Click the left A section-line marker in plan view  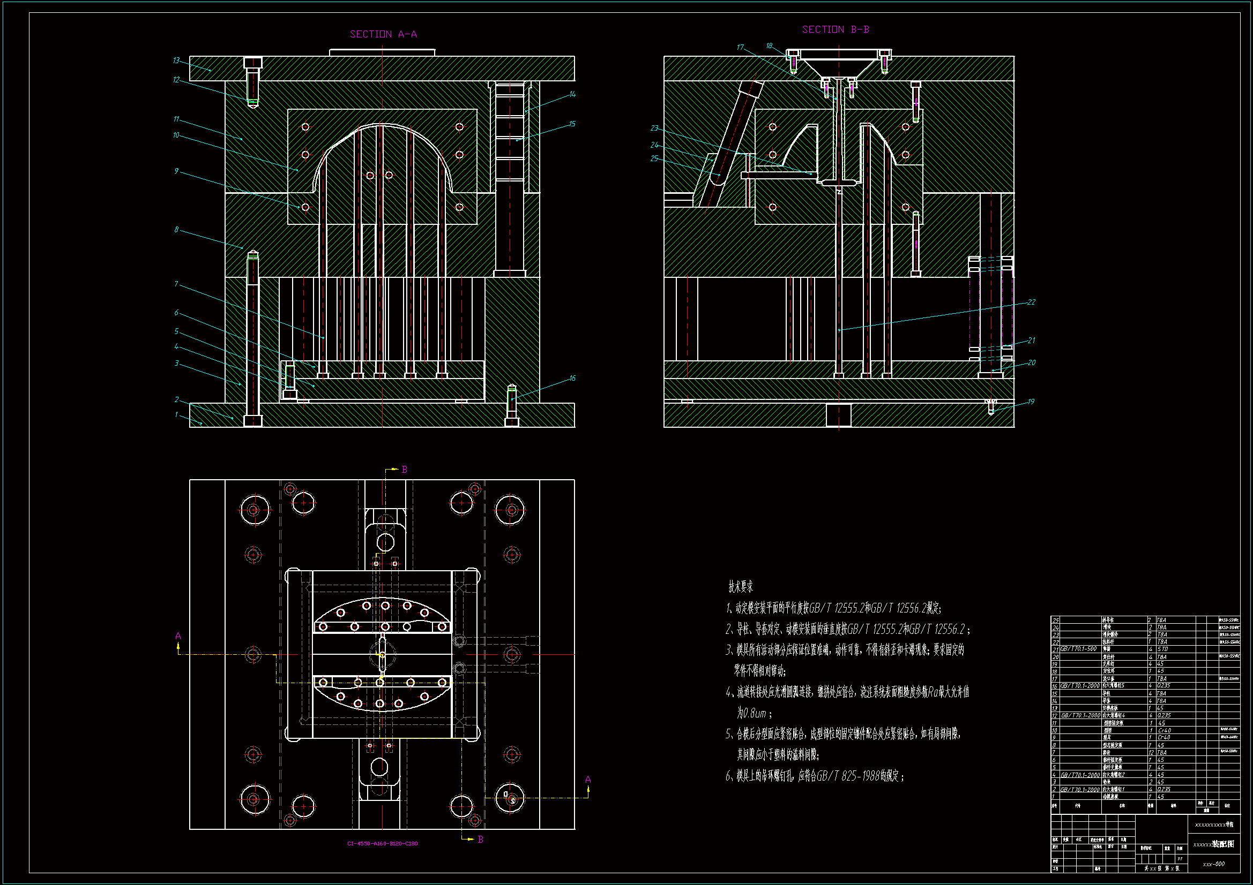(178, 637)
